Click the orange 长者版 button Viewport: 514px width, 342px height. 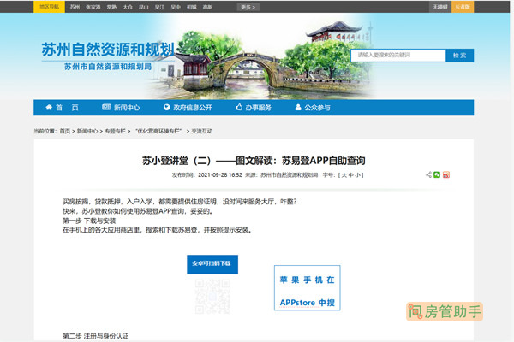coord(463,7)
